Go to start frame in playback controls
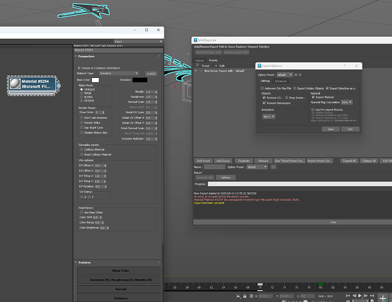Screen dimensions: 392x302 coord(348,295)
